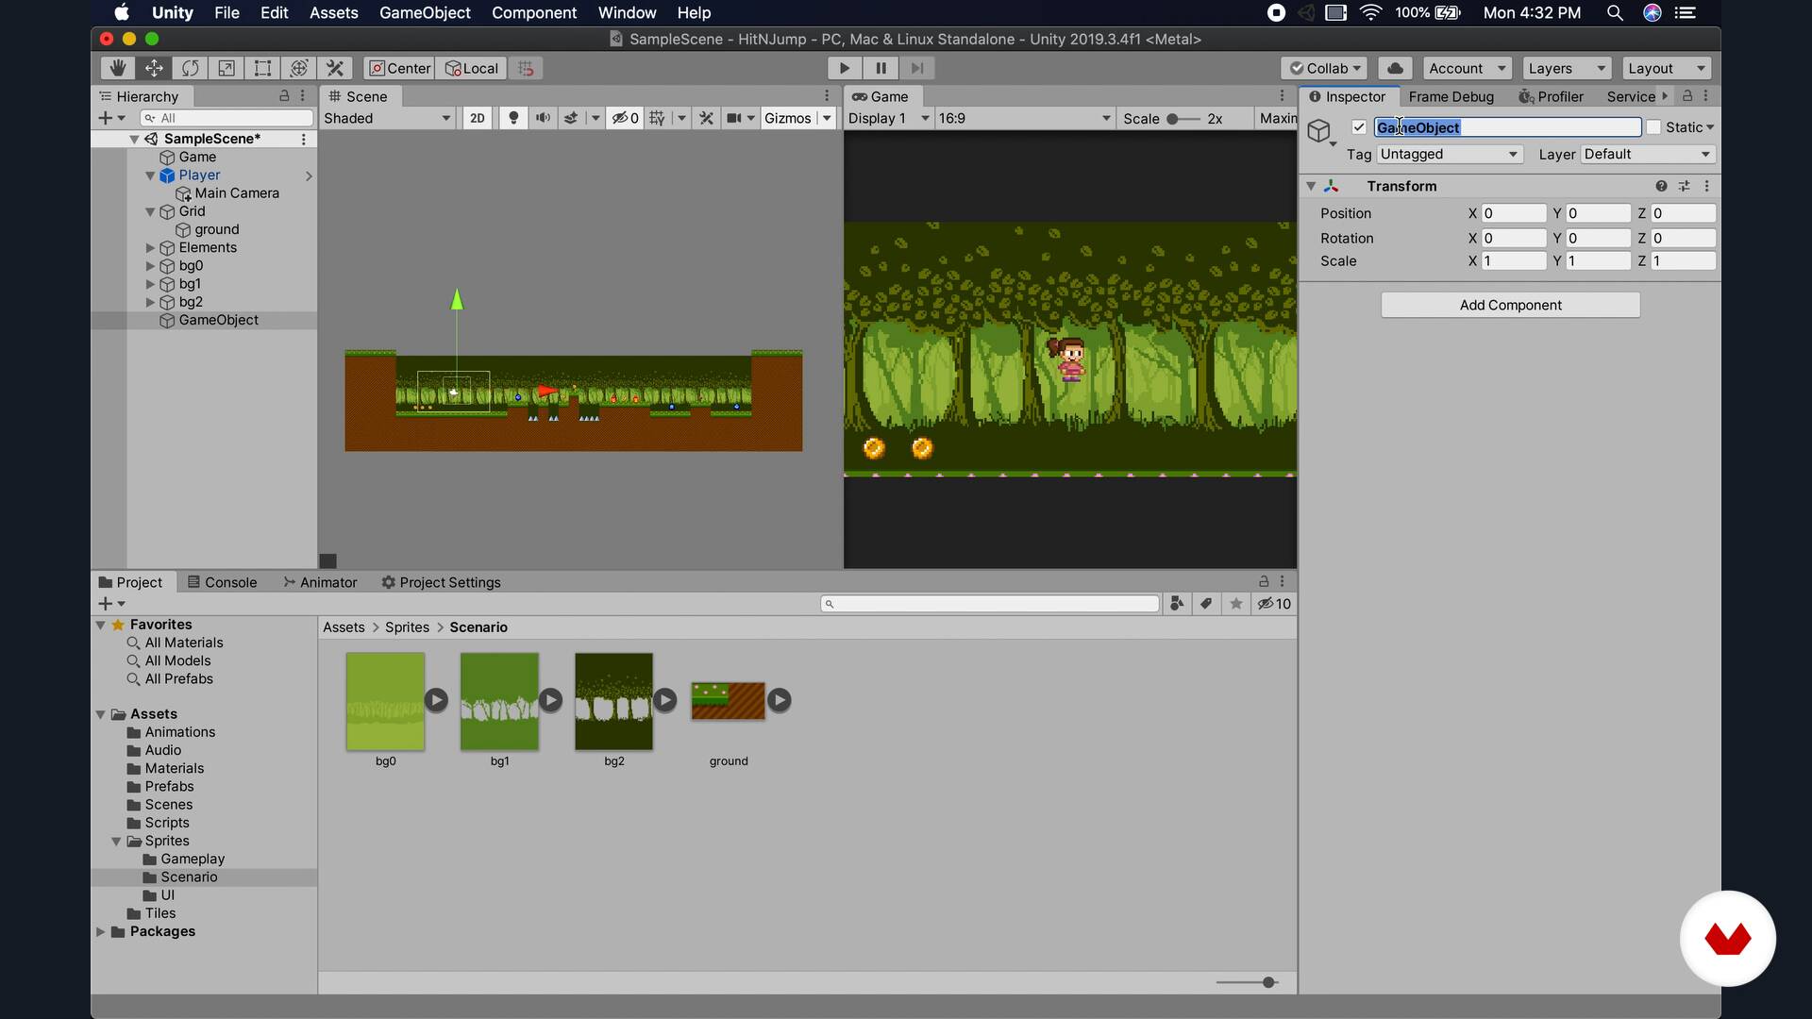
Task: Open Transform component help
Action: pyautogui.click(x=1661, y=186)
